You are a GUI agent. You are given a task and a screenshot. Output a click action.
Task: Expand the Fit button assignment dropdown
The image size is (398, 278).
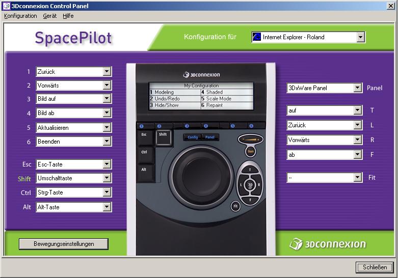pyautogui.click(x=358, y=178)
